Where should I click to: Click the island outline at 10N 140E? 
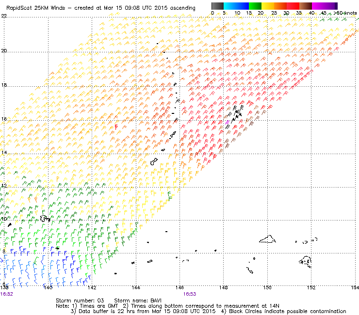click(x=45, y=219)
